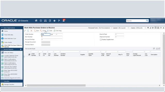The height and width of the screenshot is (92, 165).
Task: Click the horizontal scrollbar thumb
Action: click(56, 85)
